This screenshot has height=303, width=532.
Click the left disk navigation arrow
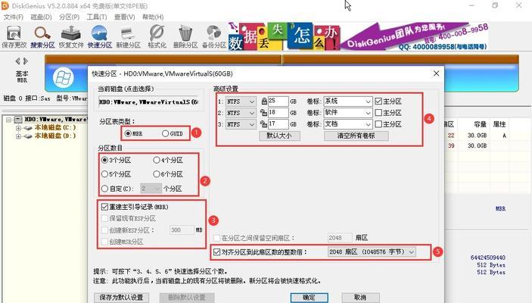[17, 61]
